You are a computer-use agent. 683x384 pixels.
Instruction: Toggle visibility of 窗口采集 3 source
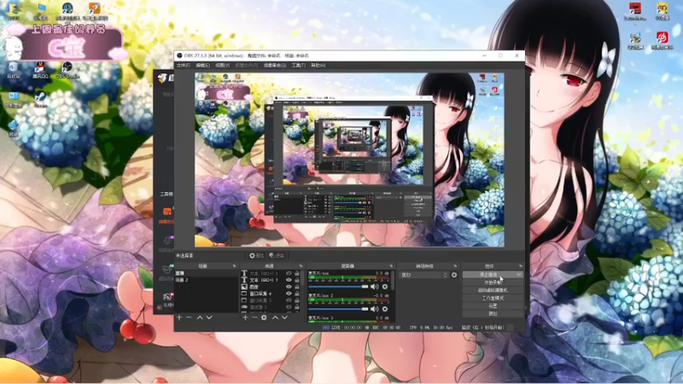tap(289, 300)
